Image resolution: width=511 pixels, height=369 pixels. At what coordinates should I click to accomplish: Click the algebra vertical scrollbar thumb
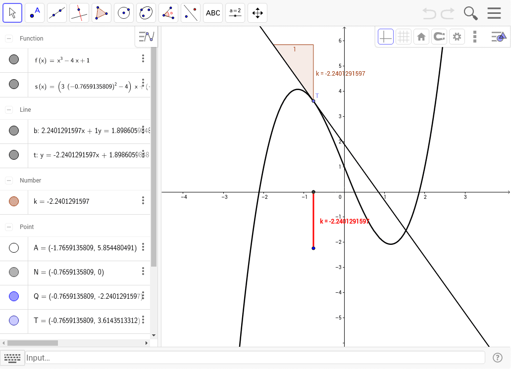click(154, 156)
